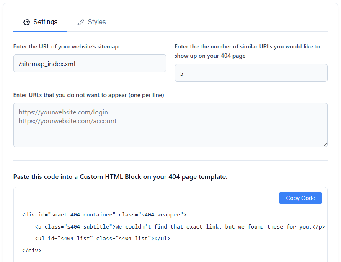Focus the sitemap URL input field
The height and width of the screenshot is (262, 341).
(x=90, y=64)
